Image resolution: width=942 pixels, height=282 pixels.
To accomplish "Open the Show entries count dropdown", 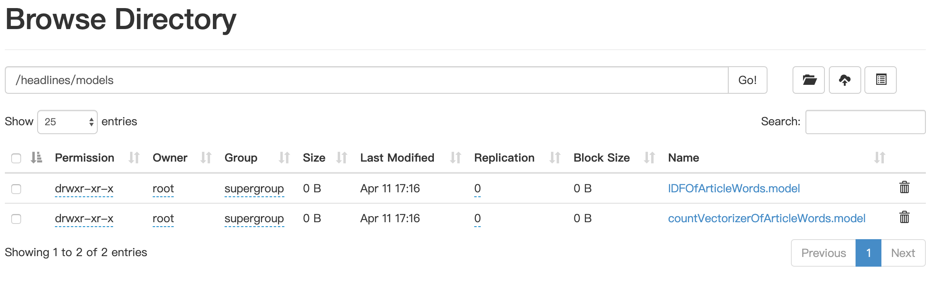I will pos(67,122).
